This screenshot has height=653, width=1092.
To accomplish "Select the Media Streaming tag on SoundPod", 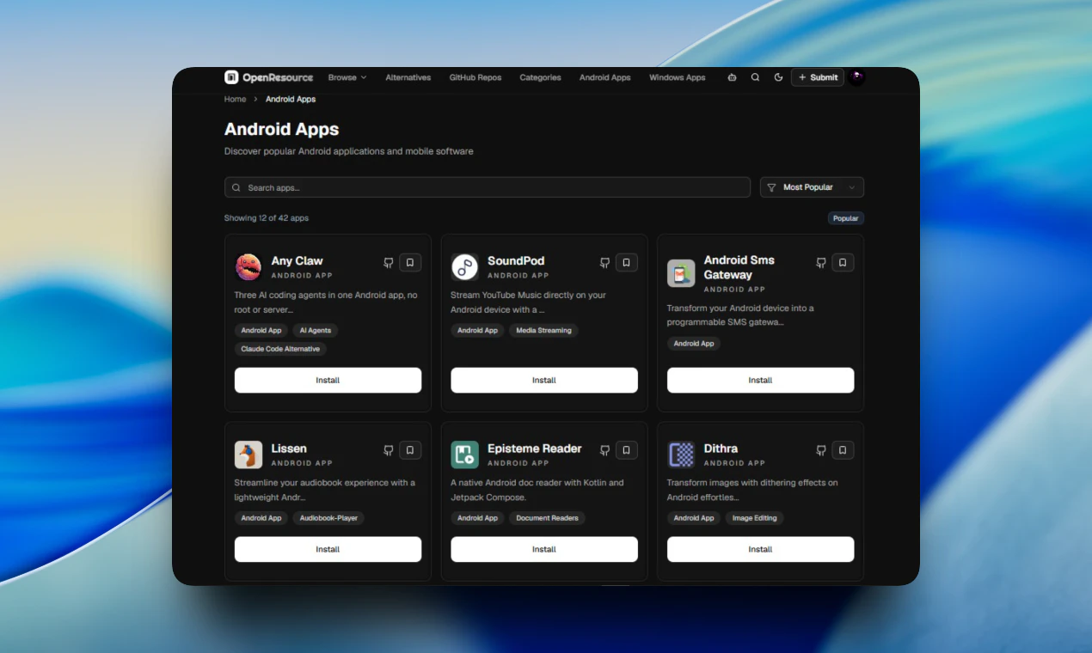I will tap(543, 331).
